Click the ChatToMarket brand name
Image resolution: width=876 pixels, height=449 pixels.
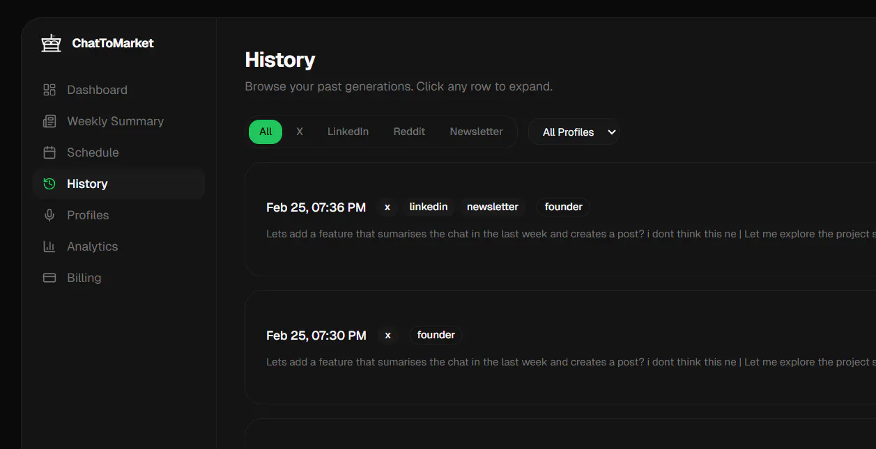tap(113, 43)
